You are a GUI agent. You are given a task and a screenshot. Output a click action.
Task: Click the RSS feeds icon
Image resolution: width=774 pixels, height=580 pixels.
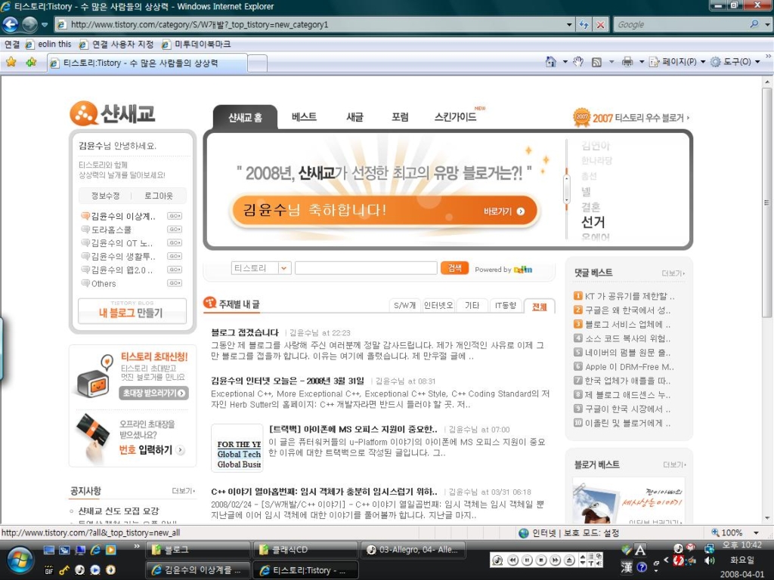point(596,62)
